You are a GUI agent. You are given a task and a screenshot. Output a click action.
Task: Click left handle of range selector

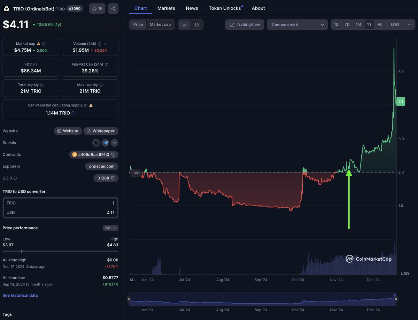[129, 299]
